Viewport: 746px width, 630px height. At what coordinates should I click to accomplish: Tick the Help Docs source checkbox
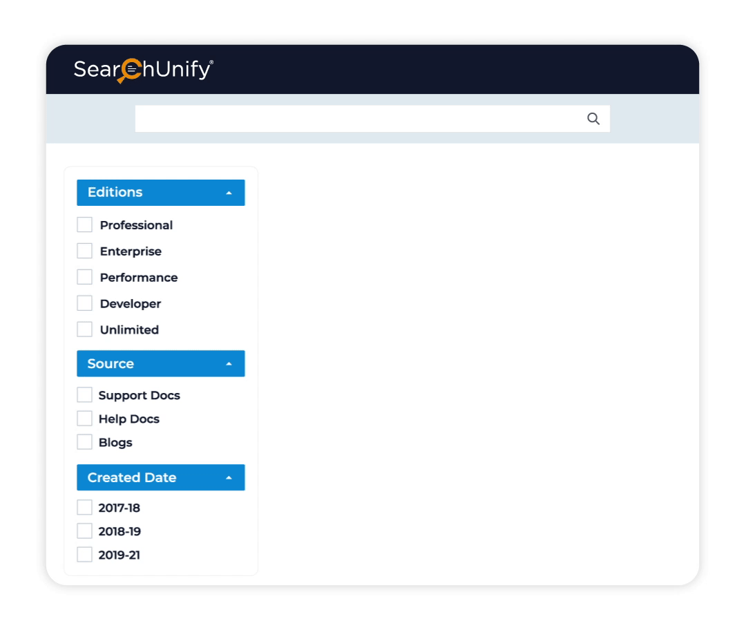[85, 418]
